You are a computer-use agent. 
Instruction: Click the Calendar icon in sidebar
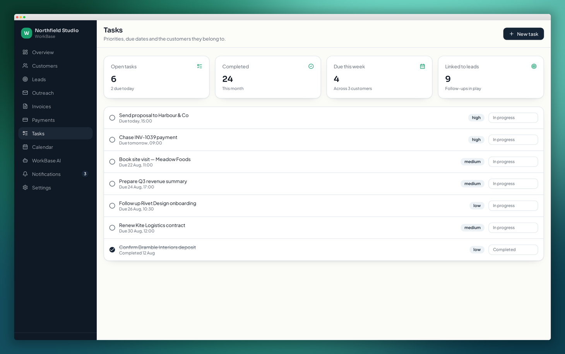point(25,147)
